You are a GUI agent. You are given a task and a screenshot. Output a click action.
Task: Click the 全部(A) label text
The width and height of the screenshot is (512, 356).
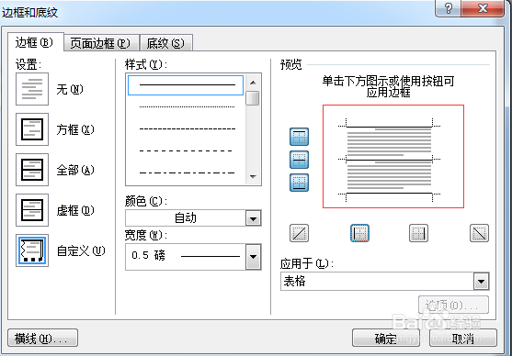tap(75, 170)
